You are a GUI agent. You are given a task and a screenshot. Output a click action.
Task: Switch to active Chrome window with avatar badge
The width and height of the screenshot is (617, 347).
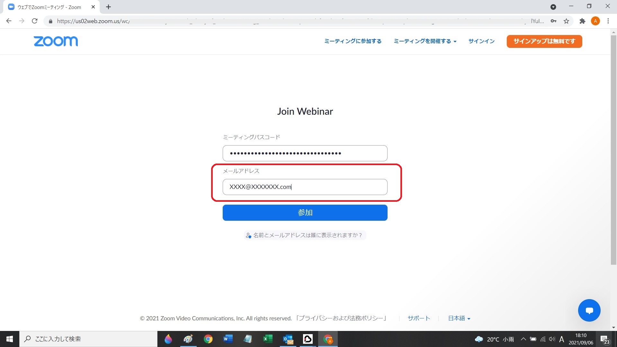(x=328, y=339)
